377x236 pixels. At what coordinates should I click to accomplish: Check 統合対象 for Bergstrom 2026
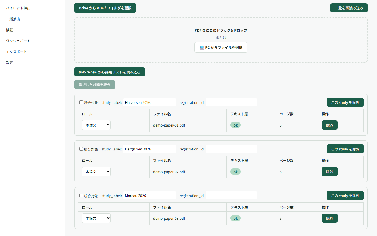[x=81, y=149]
